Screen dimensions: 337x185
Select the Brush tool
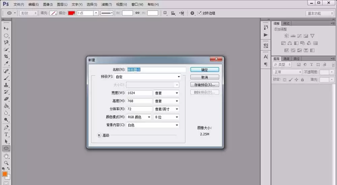tap(6, 78)
